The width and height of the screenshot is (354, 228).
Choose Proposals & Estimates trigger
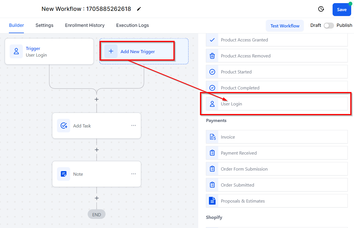[x=277, y=201]
